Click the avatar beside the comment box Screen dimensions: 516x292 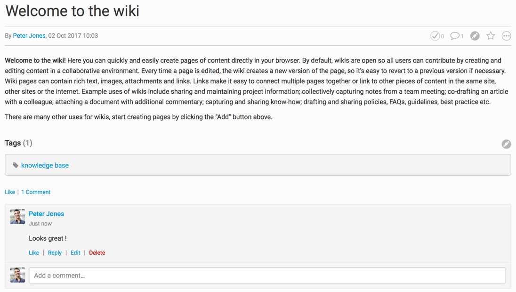[x=17, y=275]
